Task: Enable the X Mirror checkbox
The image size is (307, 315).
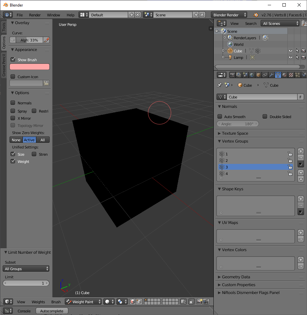Action: point(13,118)
